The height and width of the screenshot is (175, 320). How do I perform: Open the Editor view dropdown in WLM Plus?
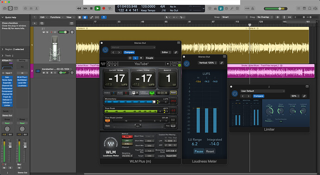coord(166,52)
